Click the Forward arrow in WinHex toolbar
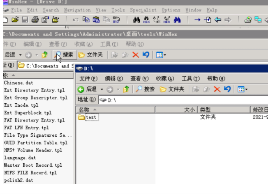This screenshot has width=268, height=194. click(x=228, y=20)
